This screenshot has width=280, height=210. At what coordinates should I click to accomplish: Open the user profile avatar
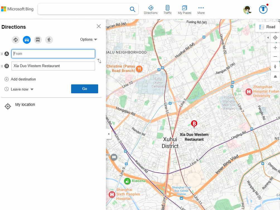coord(247,10)
